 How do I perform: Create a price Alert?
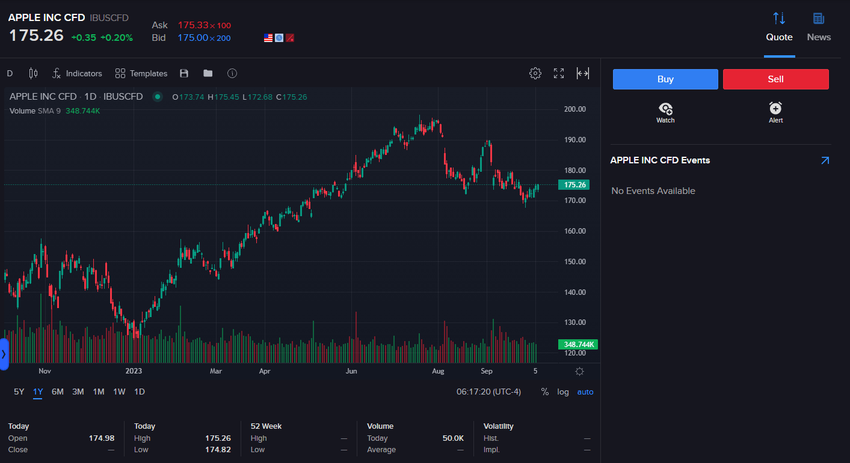click(x=776, y=112)
